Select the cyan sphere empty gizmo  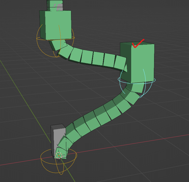pos(137,83)
